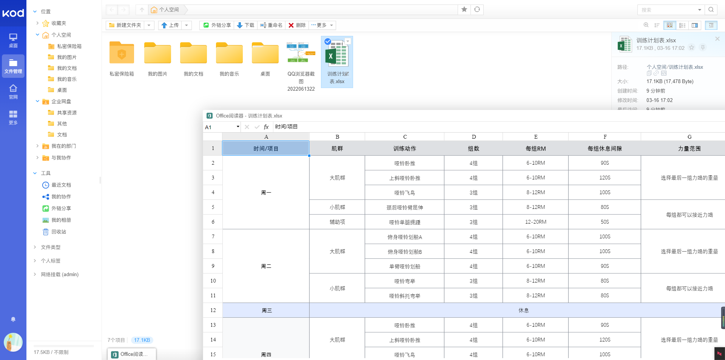Screen dimensions: 725x360
Task: Switch to split column view mode
Action: click(695, 25)
